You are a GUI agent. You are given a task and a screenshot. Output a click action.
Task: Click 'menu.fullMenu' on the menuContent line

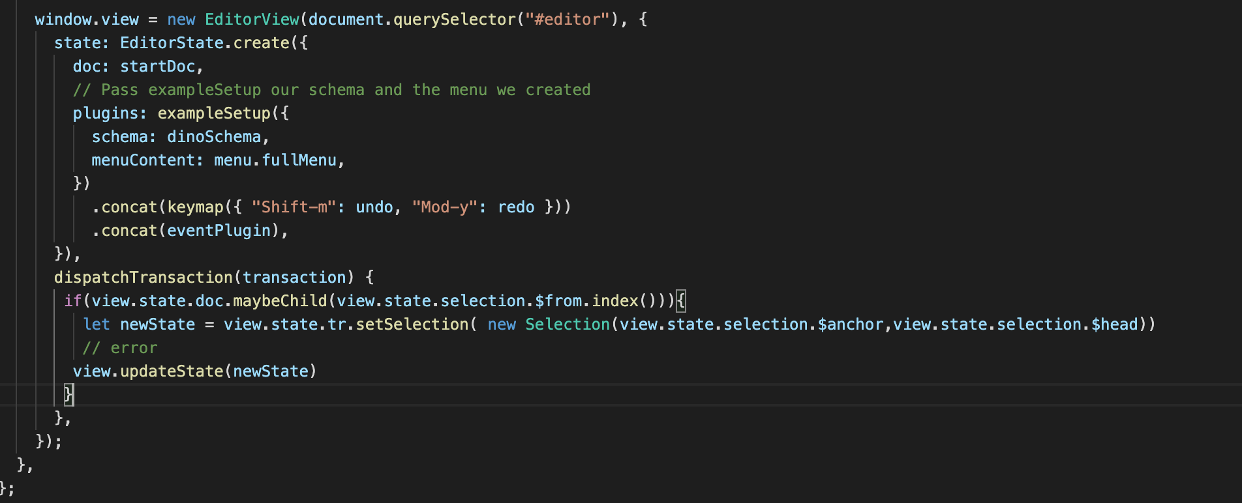(275, 160)
